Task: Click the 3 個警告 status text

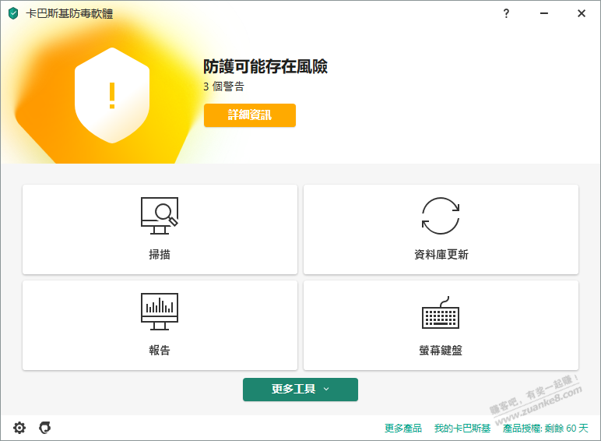Action: tap(223, 86)
